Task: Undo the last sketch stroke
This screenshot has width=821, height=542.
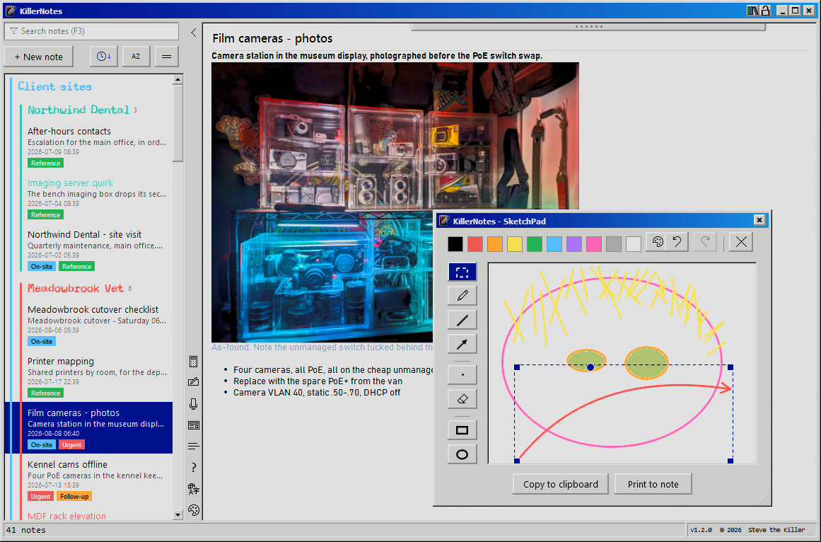Action: (677, 242)
